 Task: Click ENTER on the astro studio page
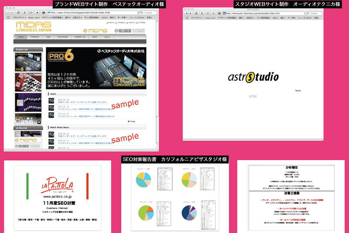[253, 96]
